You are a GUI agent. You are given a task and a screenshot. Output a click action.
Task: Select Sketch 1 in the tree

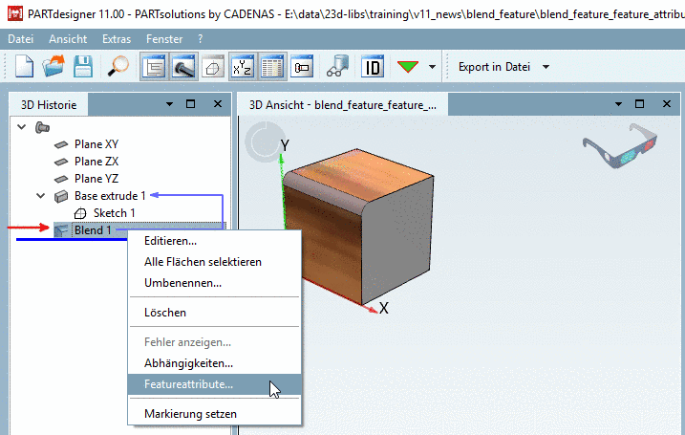pos(114,213)
